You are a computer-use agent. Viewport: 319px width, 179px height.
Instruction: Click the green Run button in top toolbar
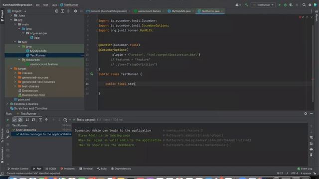pyautogui.click(x=280, y=5)
